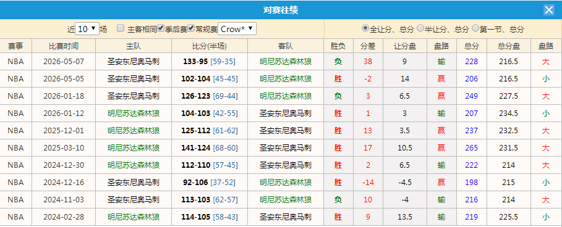This screenshot has height=227, width=562.
Task: Click the 让分盘 column header
Action: 405,46
